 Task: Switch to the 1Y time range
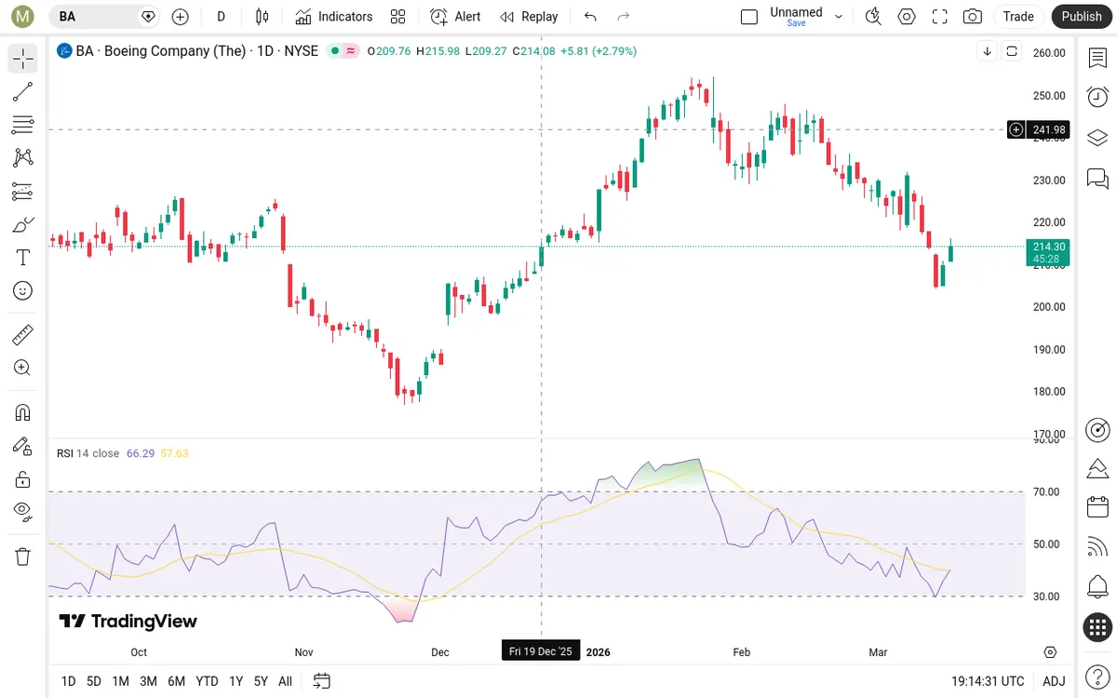tap(236, 681)
